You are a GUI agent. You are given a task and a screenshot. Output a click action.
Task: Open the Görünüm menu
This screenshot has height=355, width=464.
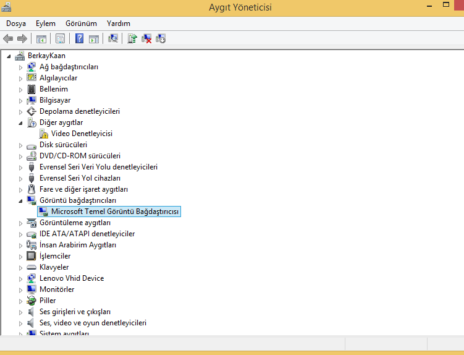pos(81,24)
